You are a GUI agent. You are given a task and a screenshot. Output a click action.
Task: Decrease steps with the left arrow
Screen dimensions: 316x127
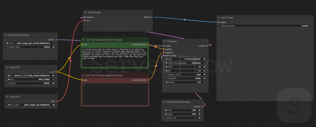pos(166,67)
